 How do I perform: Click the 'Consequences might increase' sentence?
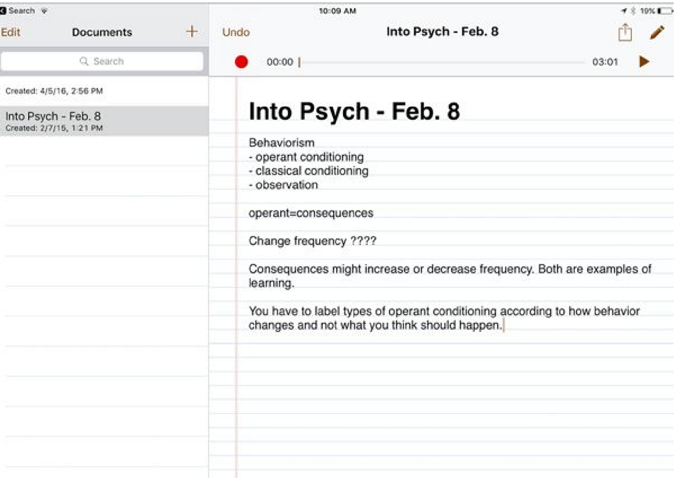click(x=450, y=276)
